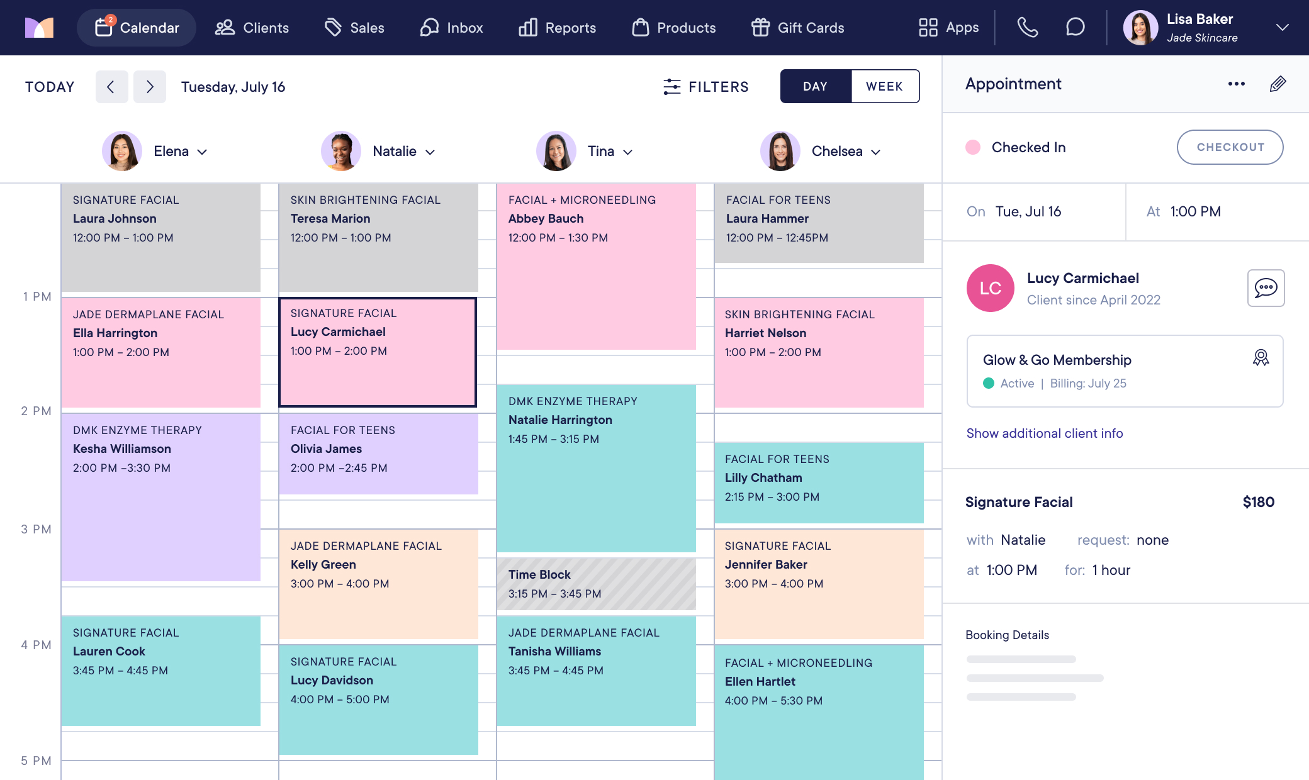Open the Reports tab
This screenshot has width=1309, height=780.
(557, 28)
